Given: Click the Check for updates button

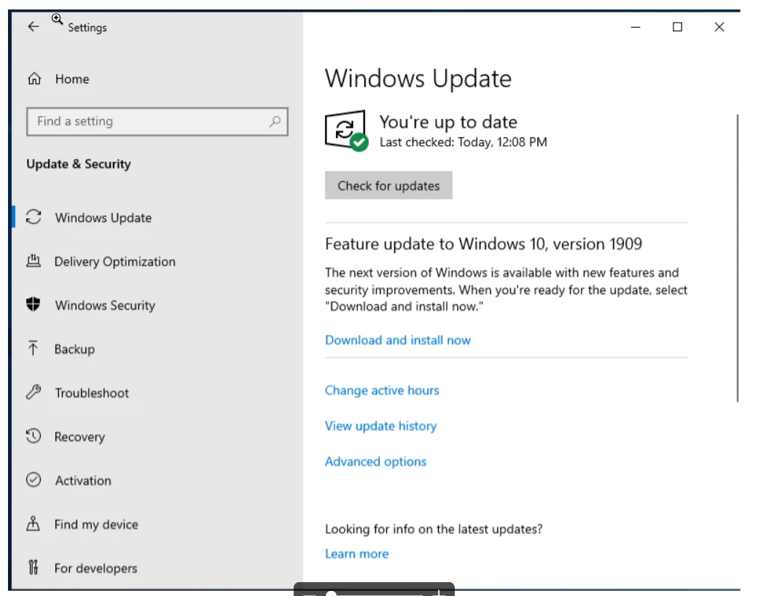Looking at the screenshot, I should click(x=388, y=185).
